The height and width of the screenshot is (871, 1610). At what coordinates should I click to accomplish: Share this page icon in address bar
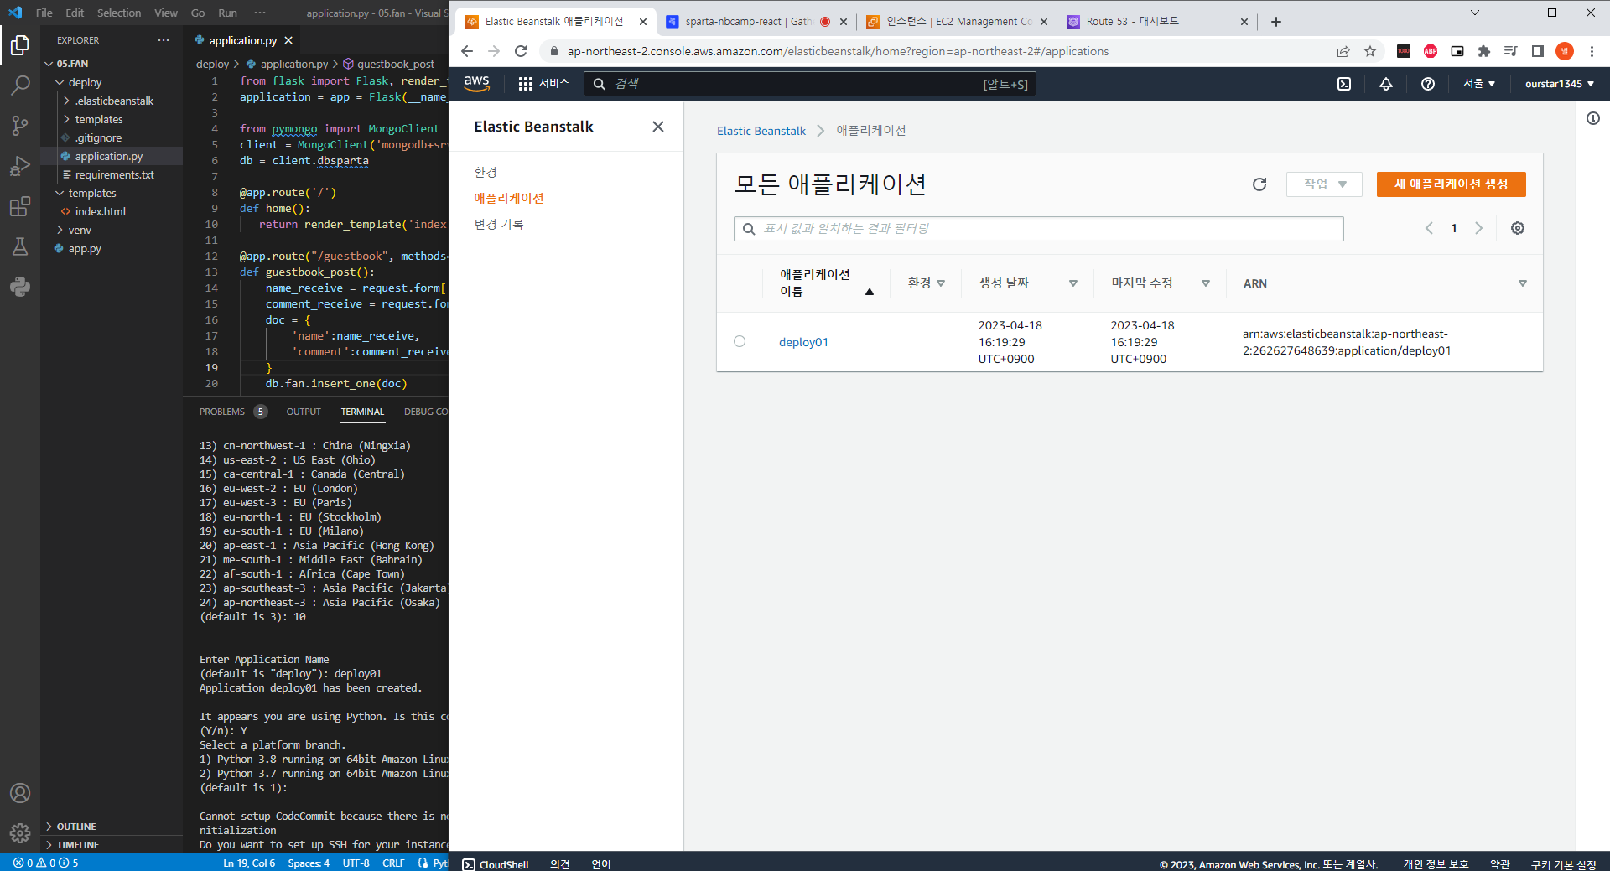coord(1343,51)
